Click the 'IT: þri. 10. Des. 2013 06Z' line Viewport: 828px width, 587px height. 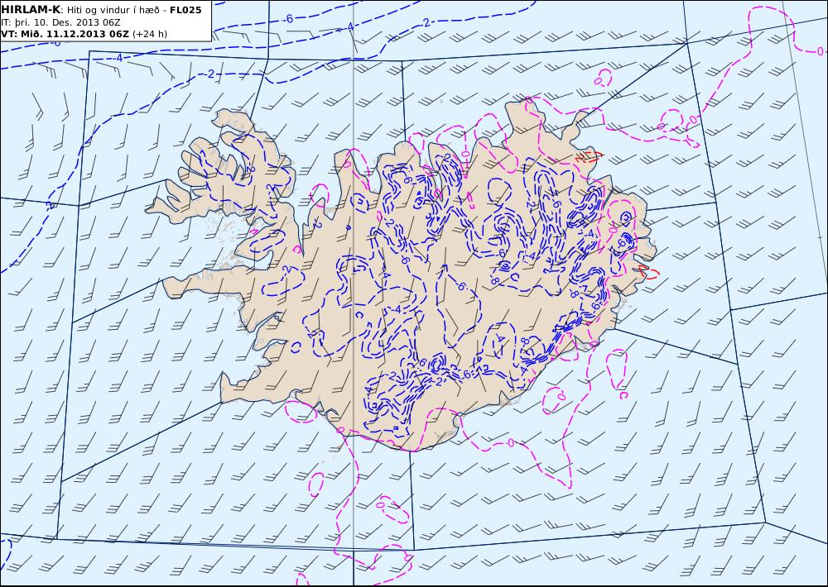[60, 22]
